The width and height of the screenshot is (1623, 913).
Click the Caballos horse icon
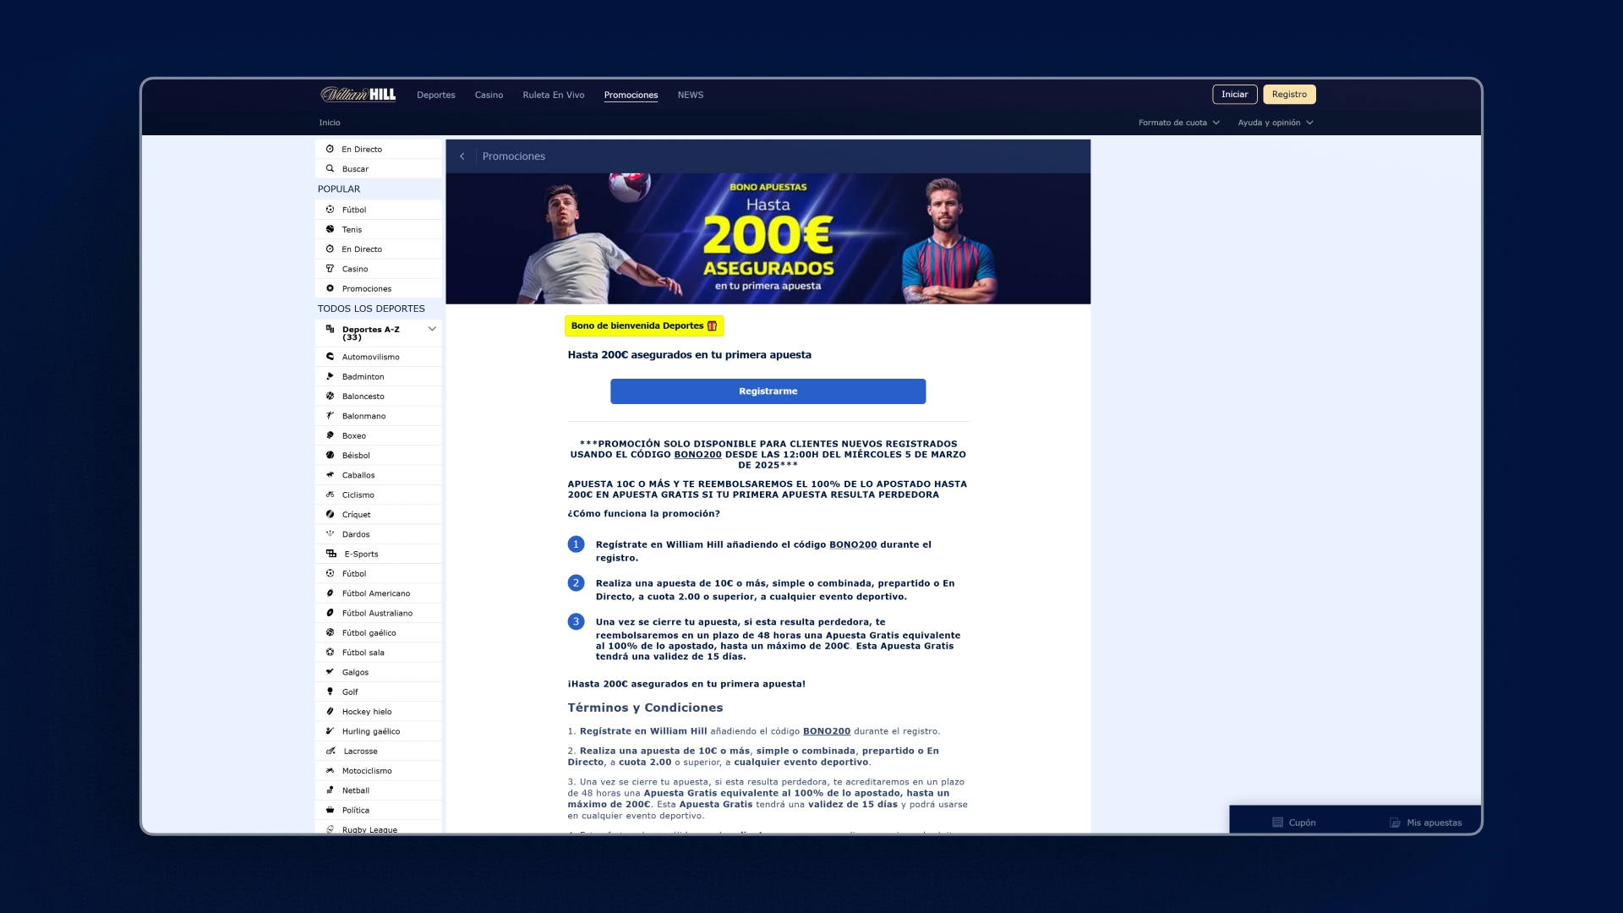(x=330, y=475)
